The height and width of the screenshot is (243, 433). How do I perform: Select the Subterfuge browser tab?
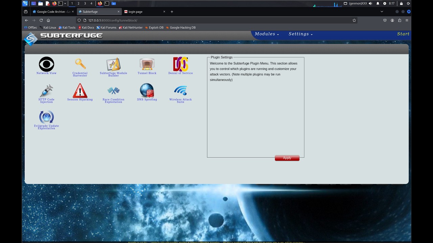(99, 11)
